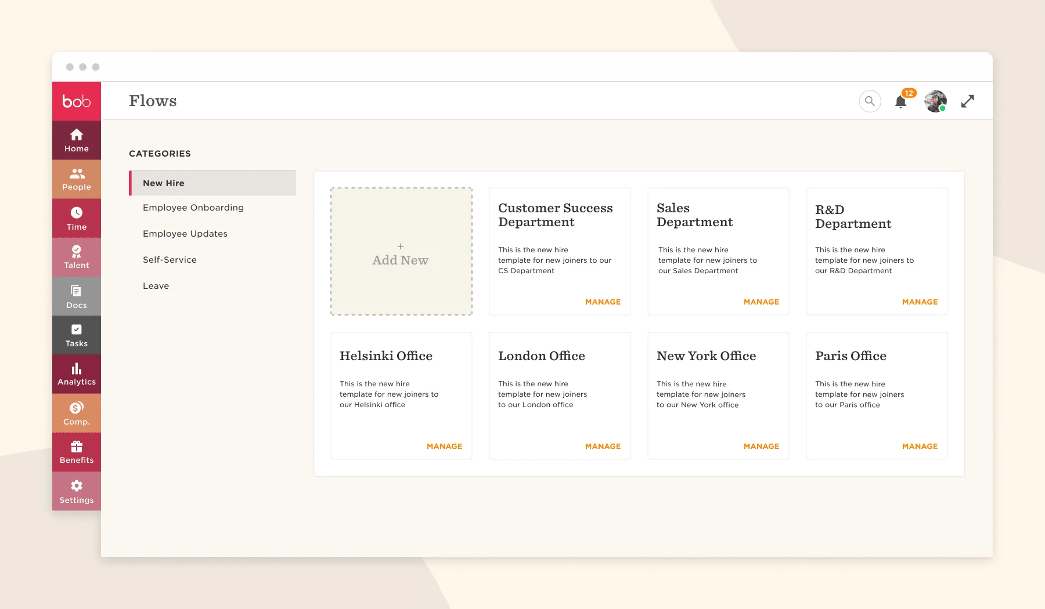
Task: Open the Home section in sidebar
Action: click(x=77, y=140)
